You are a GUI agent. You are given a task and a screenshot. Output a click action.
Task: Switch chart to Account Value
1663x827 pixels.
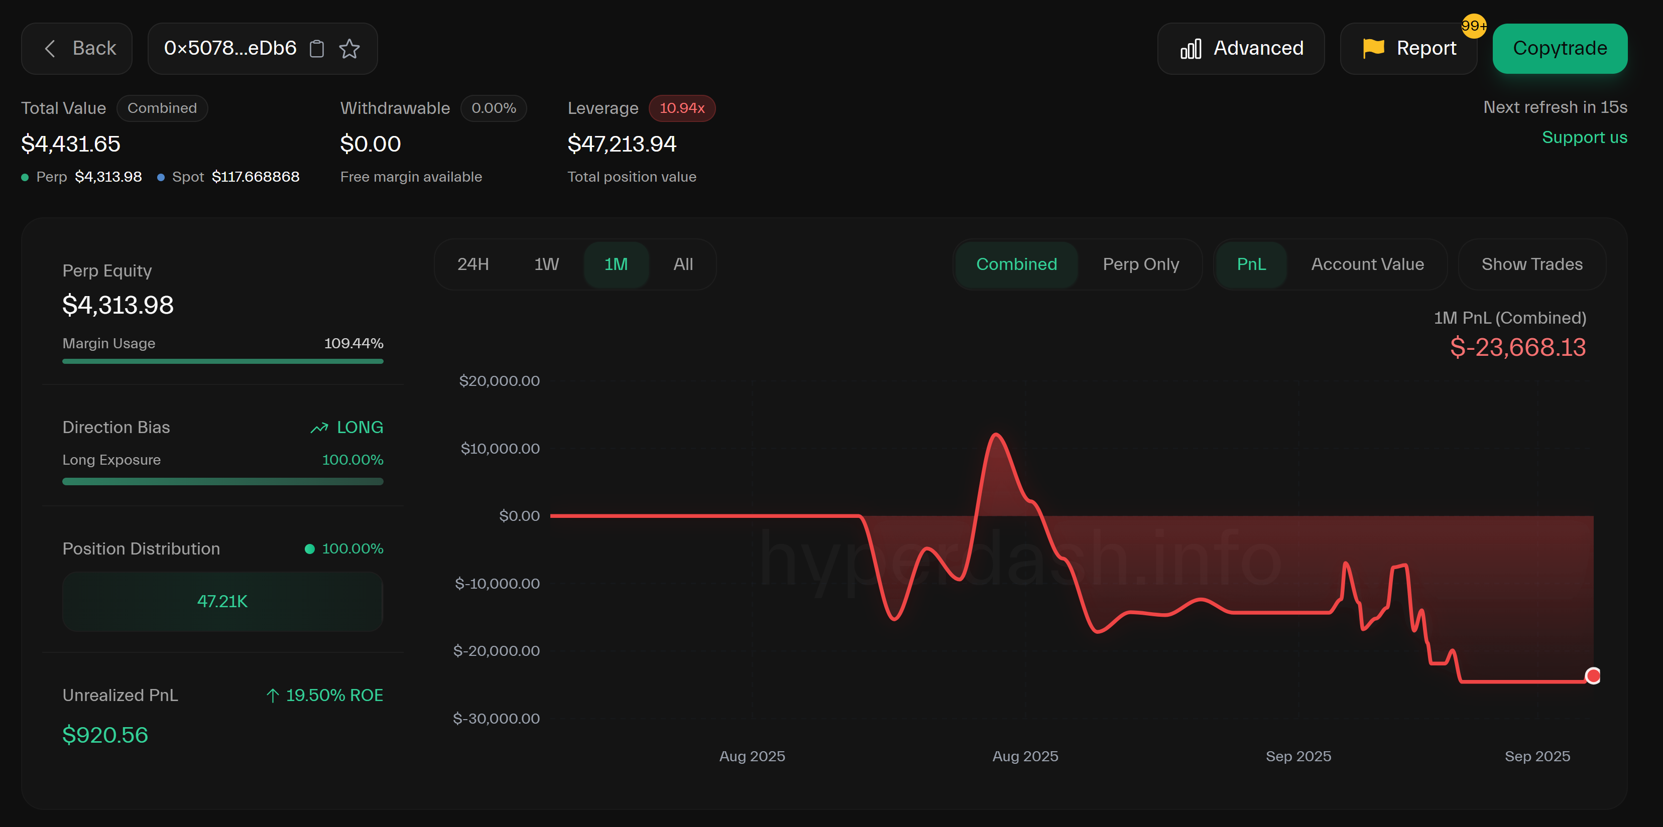[x=1367, y=264]
